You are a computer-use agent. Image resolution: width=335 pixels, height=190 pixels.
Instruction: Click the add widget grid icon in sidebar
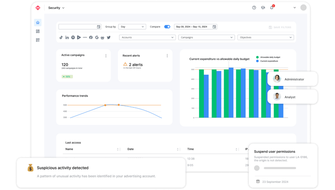(38, 40)
